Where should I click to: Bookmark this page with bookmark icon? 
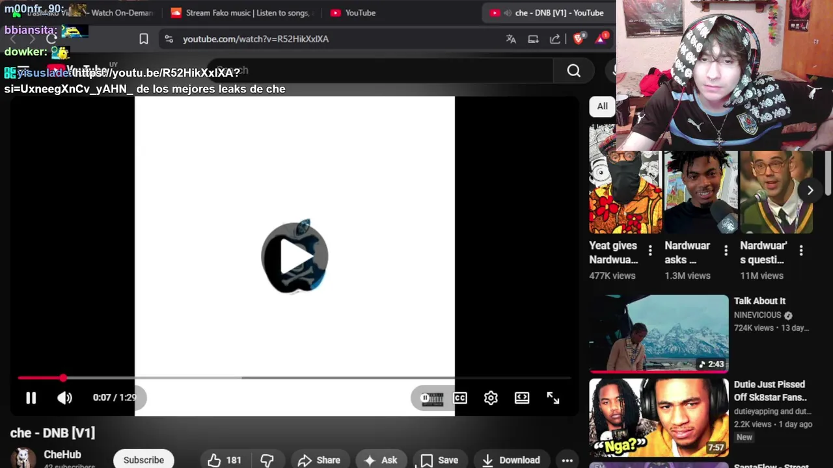pos(144,39)
